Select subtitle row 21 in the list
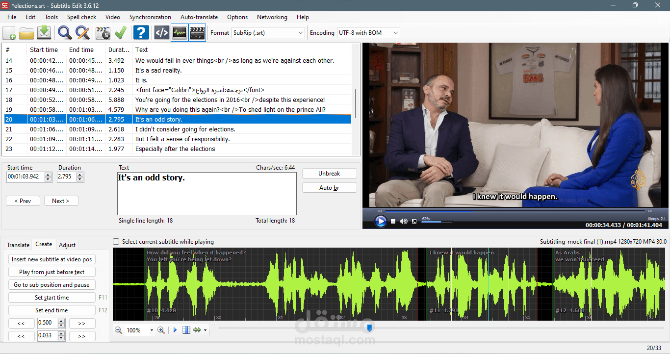Image resolution: width=670 pixels, height=354 pixels. tap(178, 129)
